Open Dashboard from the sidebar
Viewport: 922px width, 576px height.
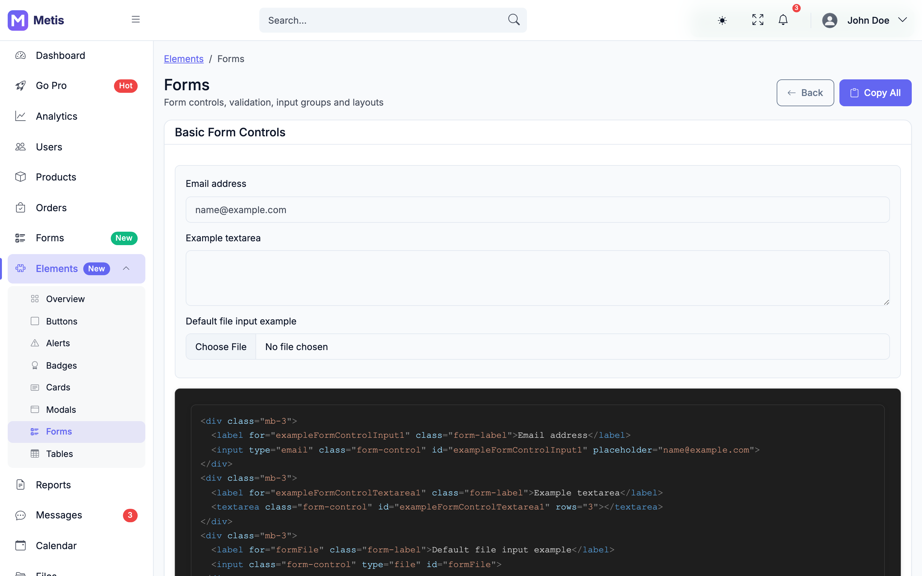pos(76,56)
